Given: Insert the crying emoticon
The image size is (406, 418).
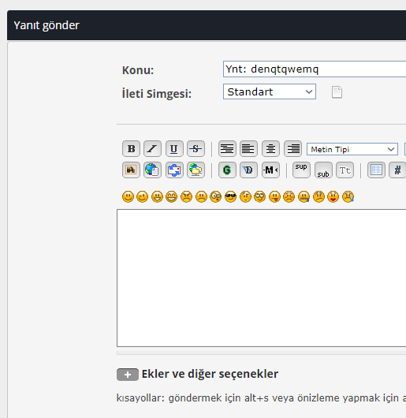Looking at the screenshot, I should click(x=348, y=196).
